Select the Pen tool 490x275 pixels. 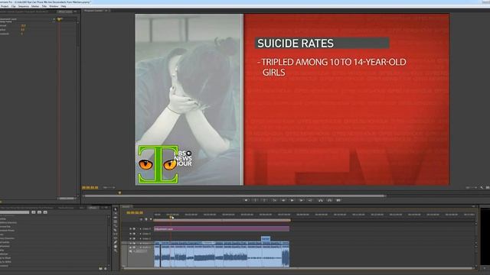(x=116, y=242)
